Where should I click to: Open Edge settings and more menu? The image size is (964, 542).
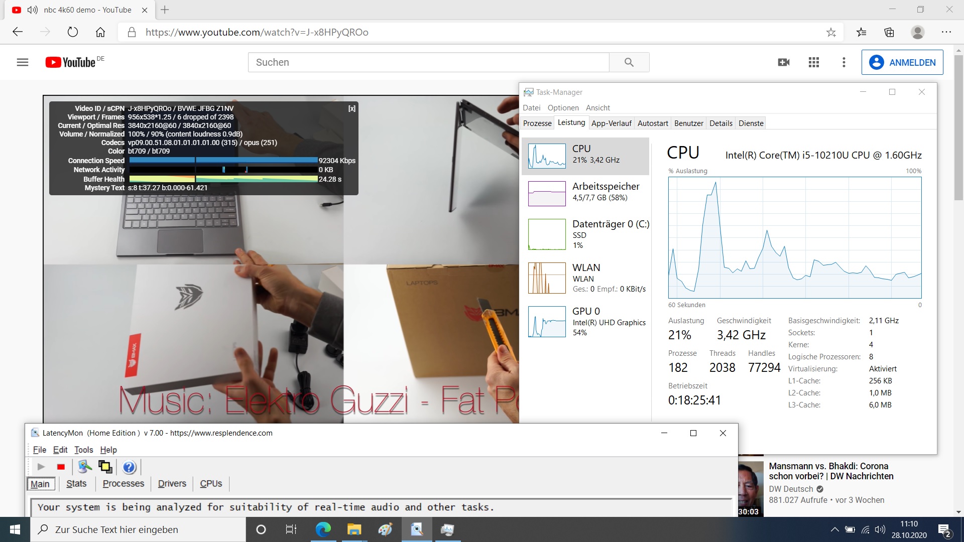946,32
